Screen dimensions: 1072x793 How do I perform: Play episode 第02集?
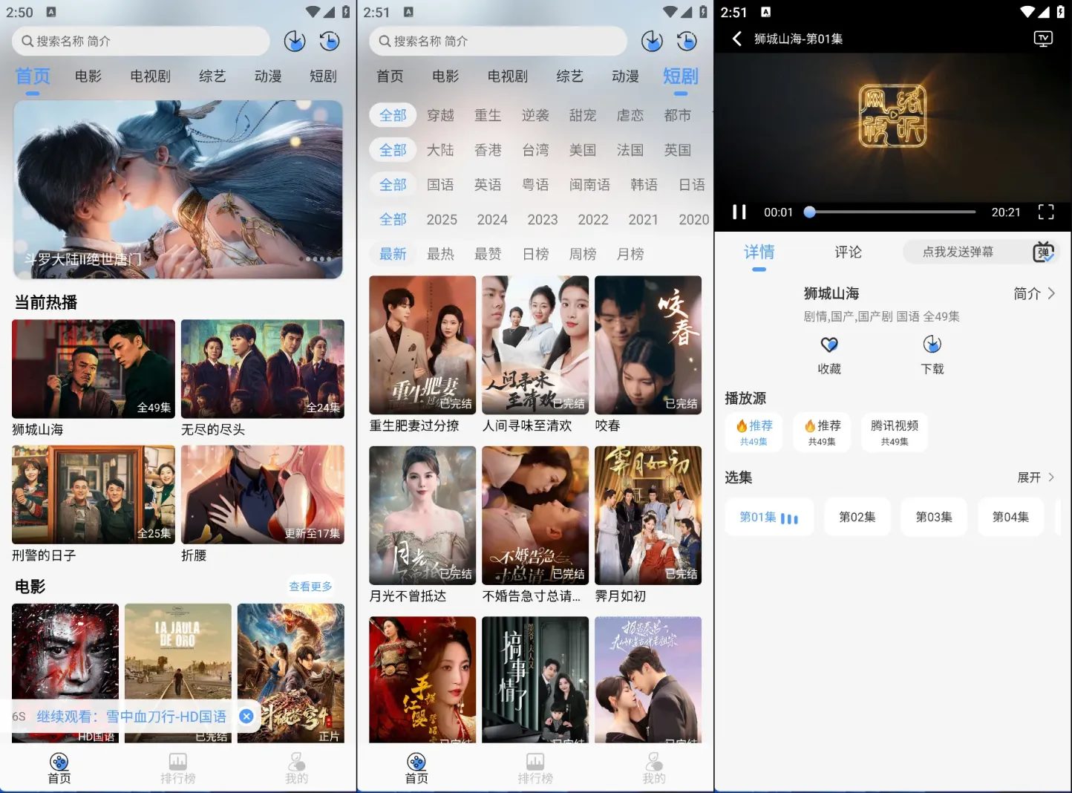857,517
